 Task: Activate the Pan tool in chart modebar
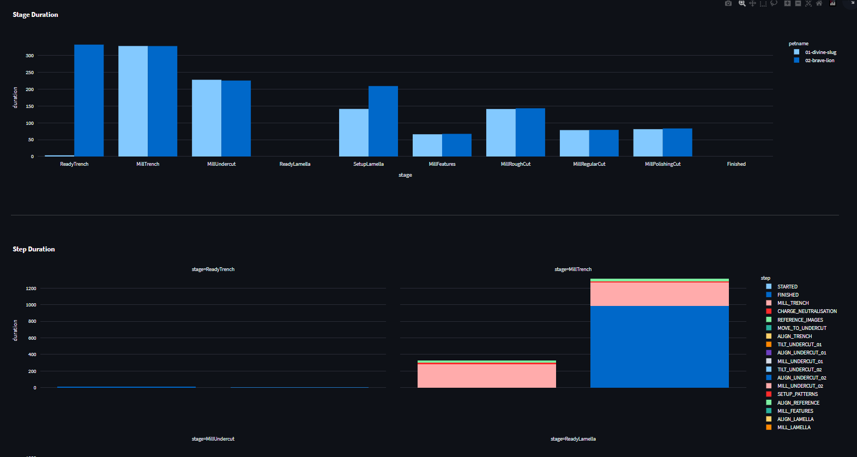pos(752,3)
